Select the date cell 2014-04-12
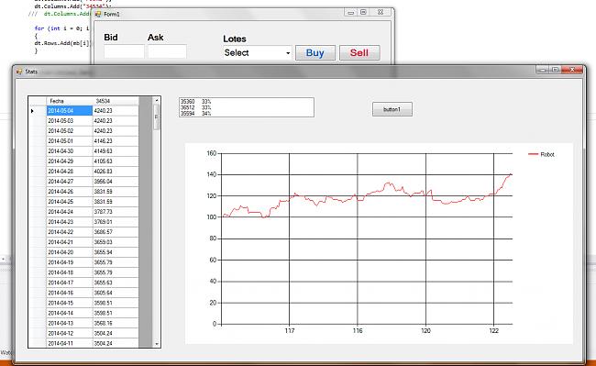Screen dimensions: 596x366 [69, 333]
